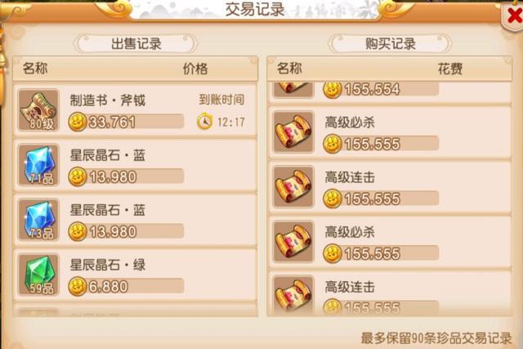Click the first full 高级连击 scroll icon
The width and height of the screenshot is (523, 349).
293,186
